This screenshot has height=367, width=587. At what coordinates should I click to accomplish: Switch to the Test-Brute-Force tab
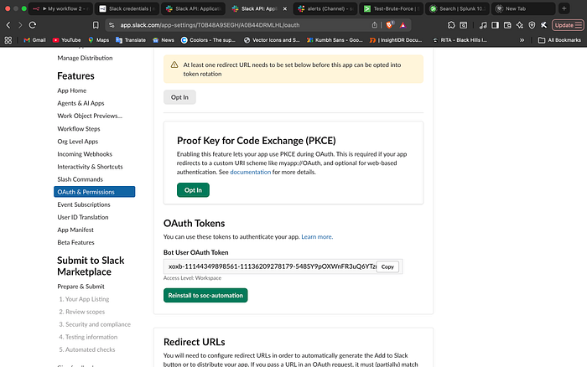pos(392,8)
